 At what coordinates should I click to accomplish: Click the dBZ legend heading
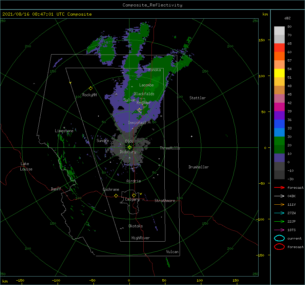(287, 18)
